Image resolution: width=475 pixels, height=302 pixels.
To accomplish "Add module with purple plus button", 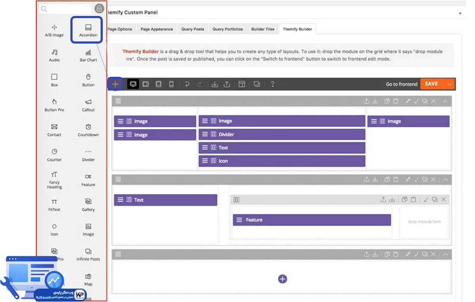I will click(x=282, y=279).
